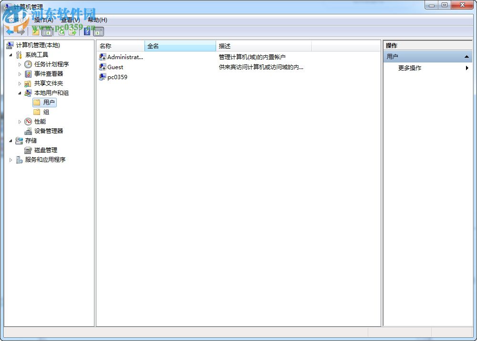
Task: Click the refresh icon in the toolbar
Action: [61, 31]
